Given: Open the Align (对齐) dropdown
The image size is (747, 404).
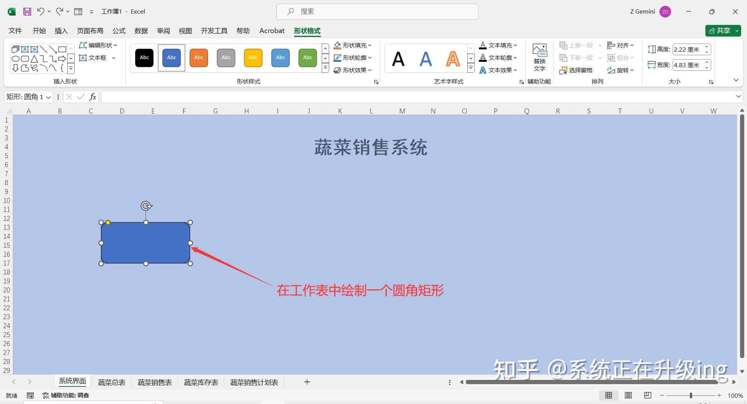Looking at the screenshot, I should pos(621,45).
